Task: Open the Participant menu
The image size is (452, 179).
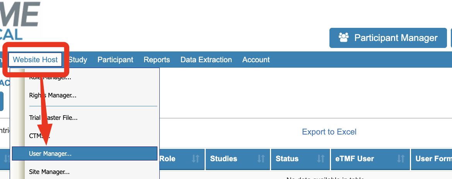Action: click(x=115, y=60)
